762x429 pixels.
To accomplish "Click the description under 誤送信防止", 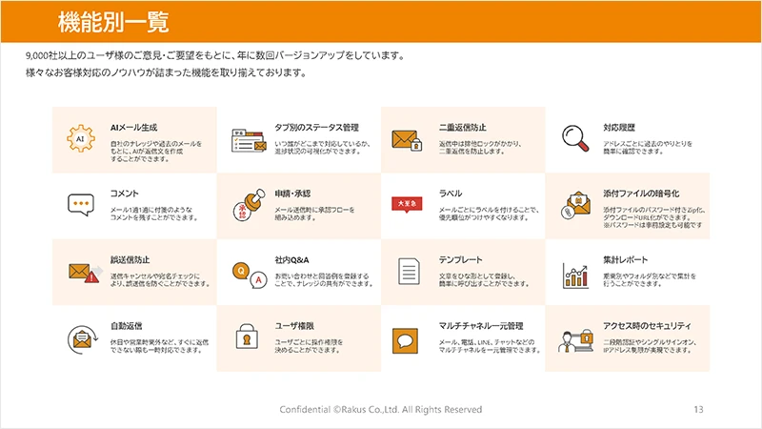I will [x=160, y=279].
